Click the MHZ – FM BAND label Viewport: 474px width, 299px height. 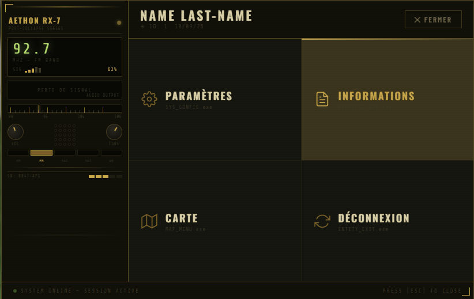pos(36,60)
